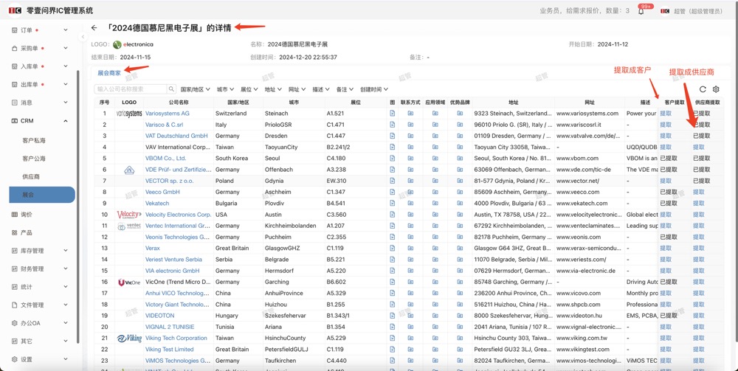
Task: Open 应用领域 folder icon for VBOM Co., Ltd.
Action: 435,159
